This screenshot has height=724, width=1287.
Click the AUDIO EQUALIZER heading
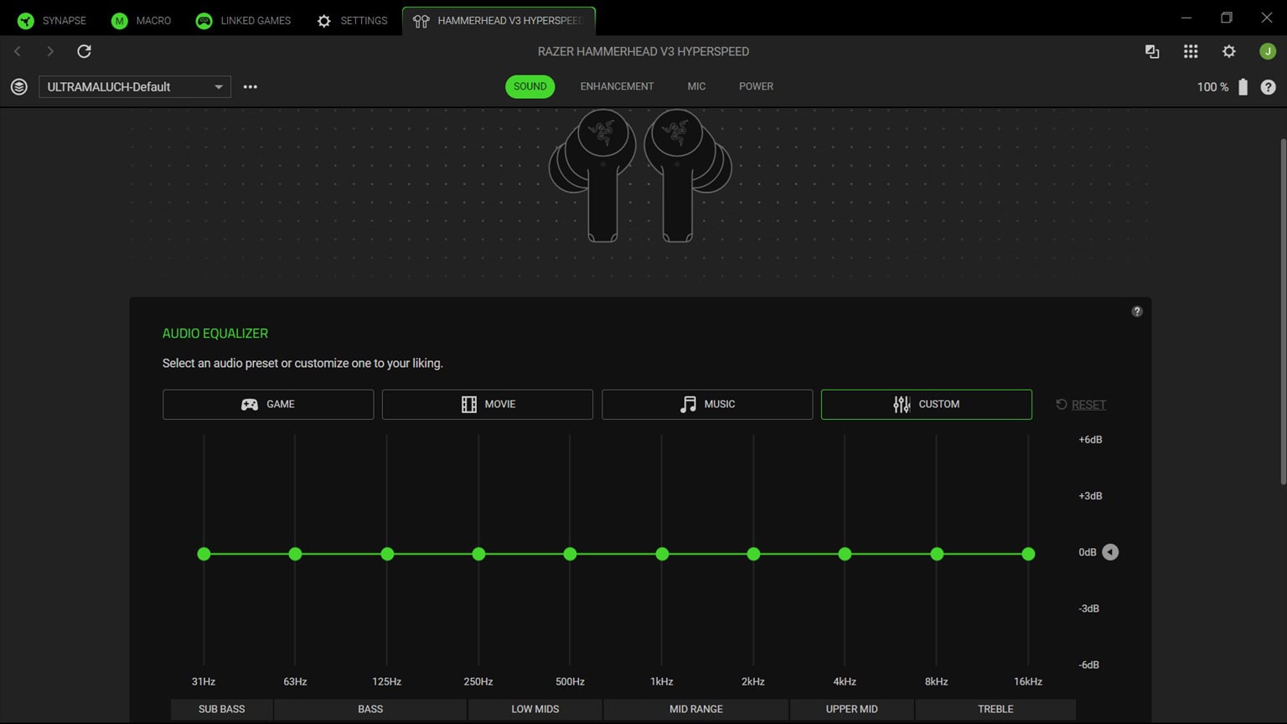[x=215, y=334]
